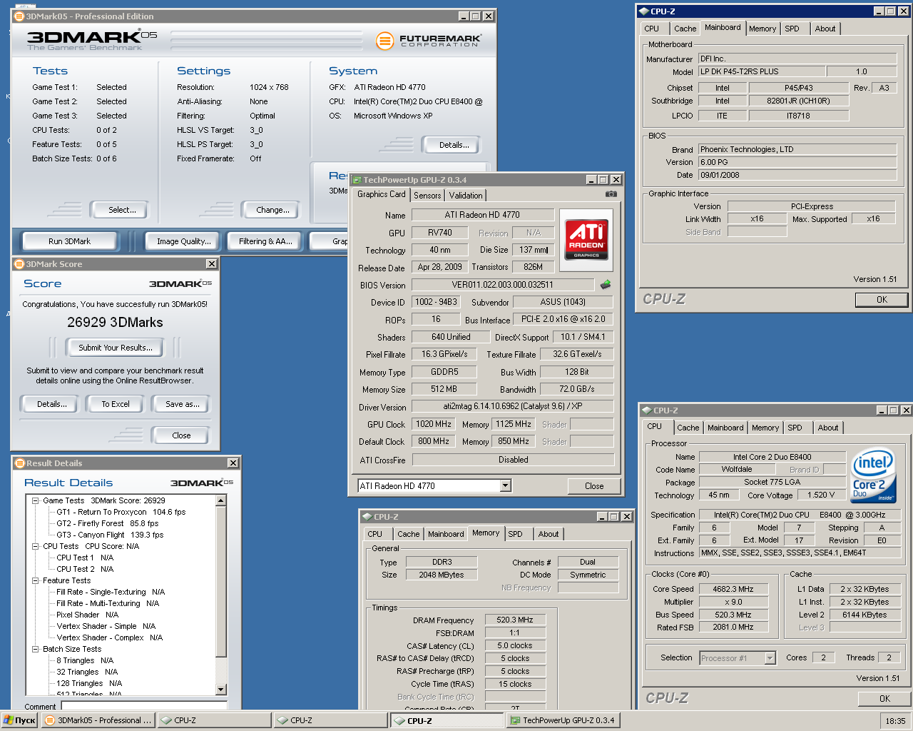The width and height of the screenshot is (913, 731).
Task: Click the Filtering & AA... button
Action: (266, 241)
